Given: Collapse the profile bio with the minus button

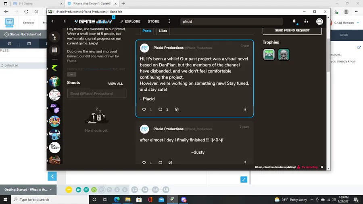Looking at the screenshot, I should tap(71, 74).
